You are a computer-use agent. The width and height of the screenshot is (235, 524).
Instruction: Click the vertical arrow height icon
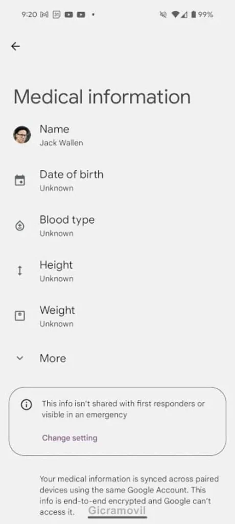(x=20, y=271)
